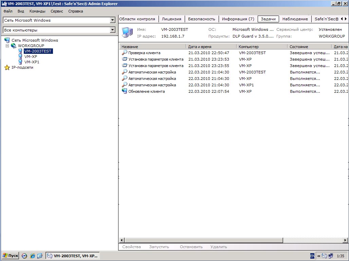
Task: Click the globe icon of WORKGROUP
Action: coord(14,45)
